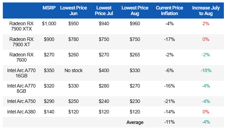226x132 pixels.
Task: Select the Intel Arc A770 16GB label
Action: click(21, 73)
